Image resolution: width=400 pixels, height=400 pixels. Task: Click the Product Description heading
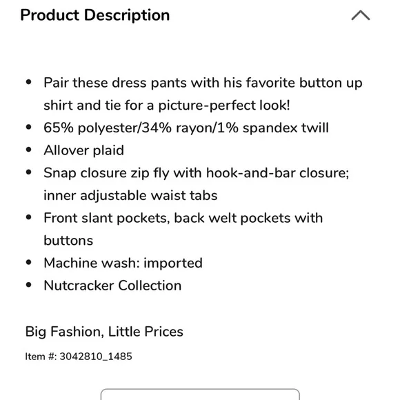95,15
